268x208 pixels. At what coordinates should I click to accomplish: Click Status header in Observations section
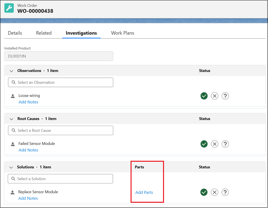205,71
